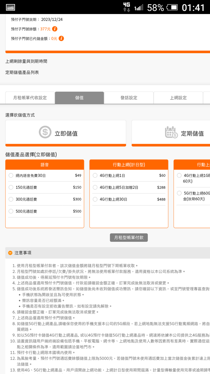Choose 定期儲值 top-up method

(171, 133)
